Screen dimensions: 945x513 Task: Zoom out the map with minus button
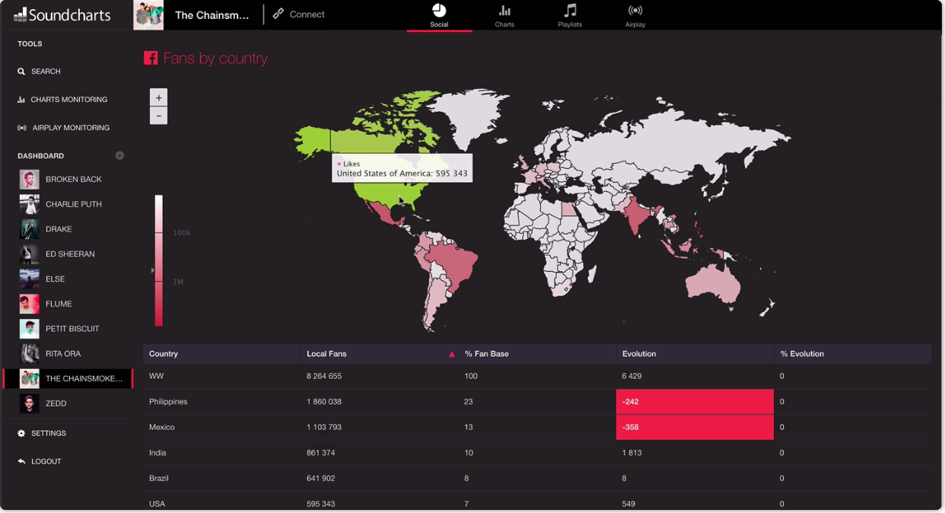[x=158, y=116]
